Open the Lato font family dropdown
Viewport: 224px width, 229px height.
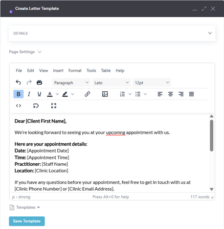pyautogui.click(x=112, y=83)
